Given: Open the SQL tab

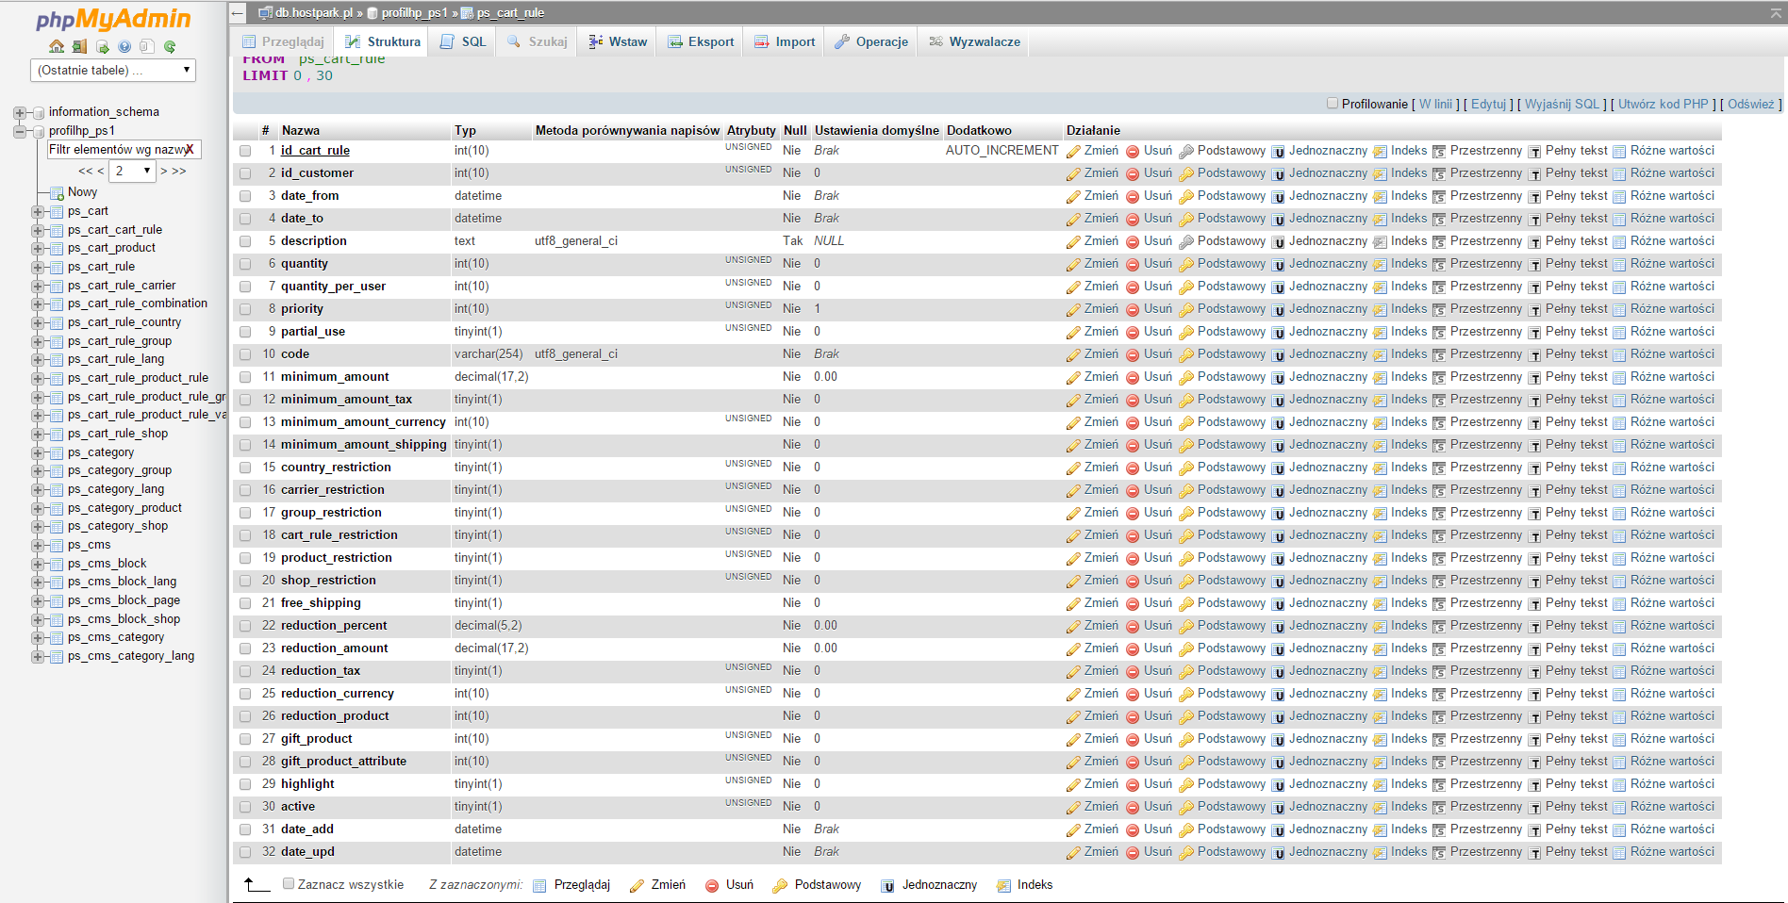Looking at the screenshot, I should point(463,41).
